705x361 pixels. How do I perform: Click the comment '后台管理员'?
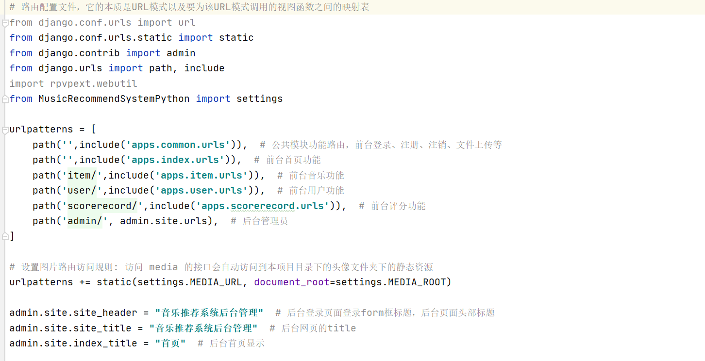[259, 221]
